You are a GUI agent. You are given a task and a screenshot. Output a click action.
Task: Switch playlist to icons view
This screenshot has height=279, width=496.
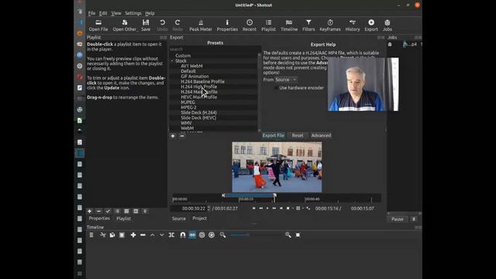point(136,211)
